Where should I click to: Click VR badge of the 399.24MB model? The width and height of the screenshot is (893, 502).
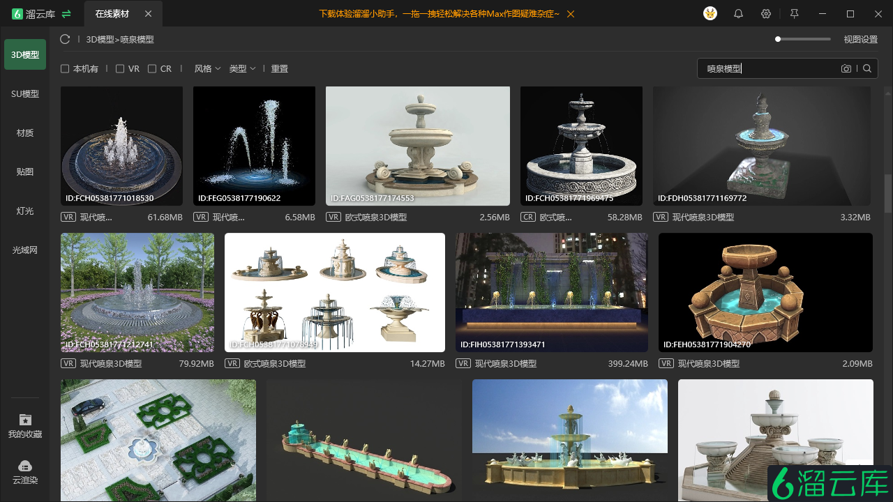[x=463, y=363]
